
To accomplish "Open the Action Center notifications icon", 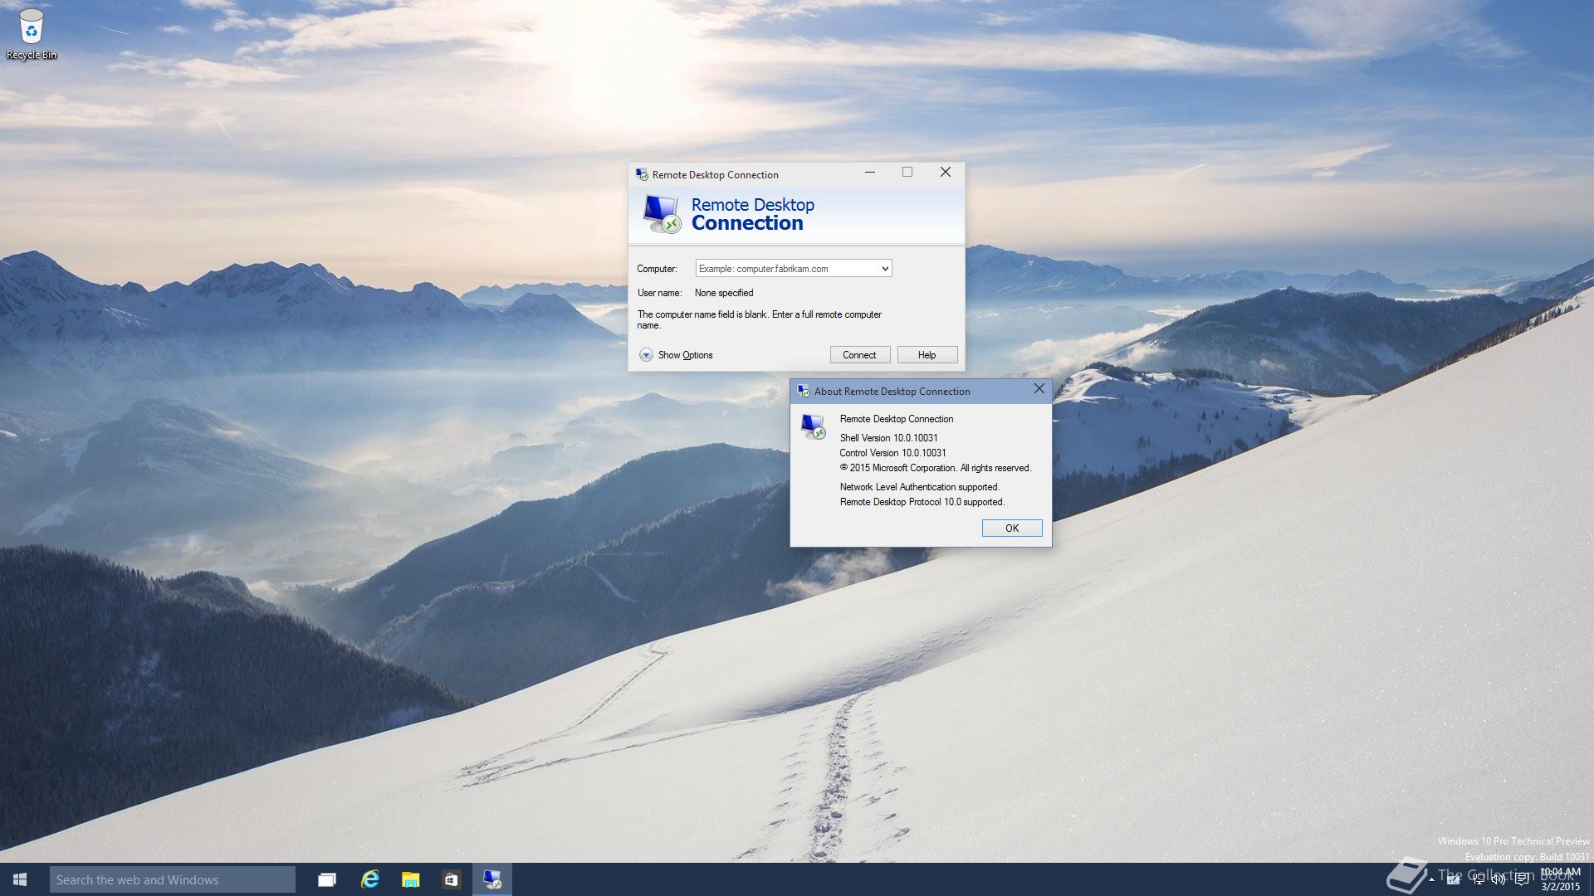I will [1522, 879].
